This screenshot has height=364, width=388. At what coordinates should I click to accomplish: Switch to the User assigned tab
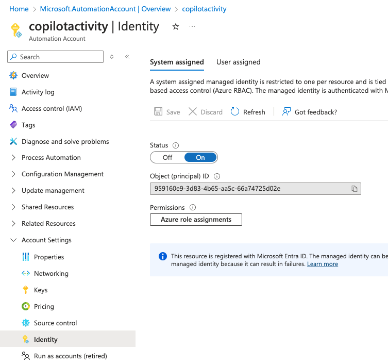[x=238, y=62]
